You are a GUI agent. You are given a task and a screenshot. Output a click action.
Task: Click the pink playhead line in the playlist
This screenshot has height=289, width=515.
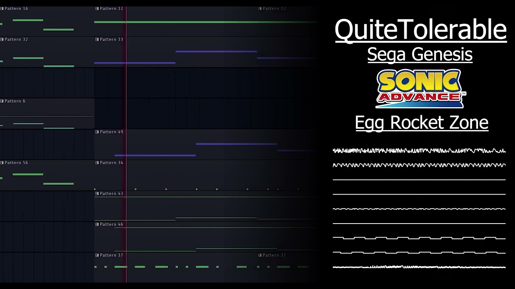point(126,144)
